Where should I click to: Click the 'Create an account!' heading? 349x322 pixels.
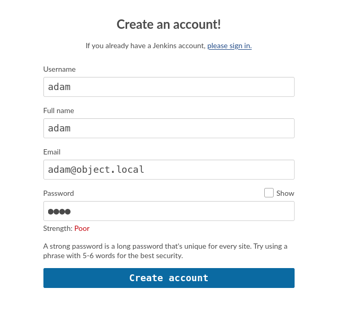pyautogui.click(x=168, y=24)
